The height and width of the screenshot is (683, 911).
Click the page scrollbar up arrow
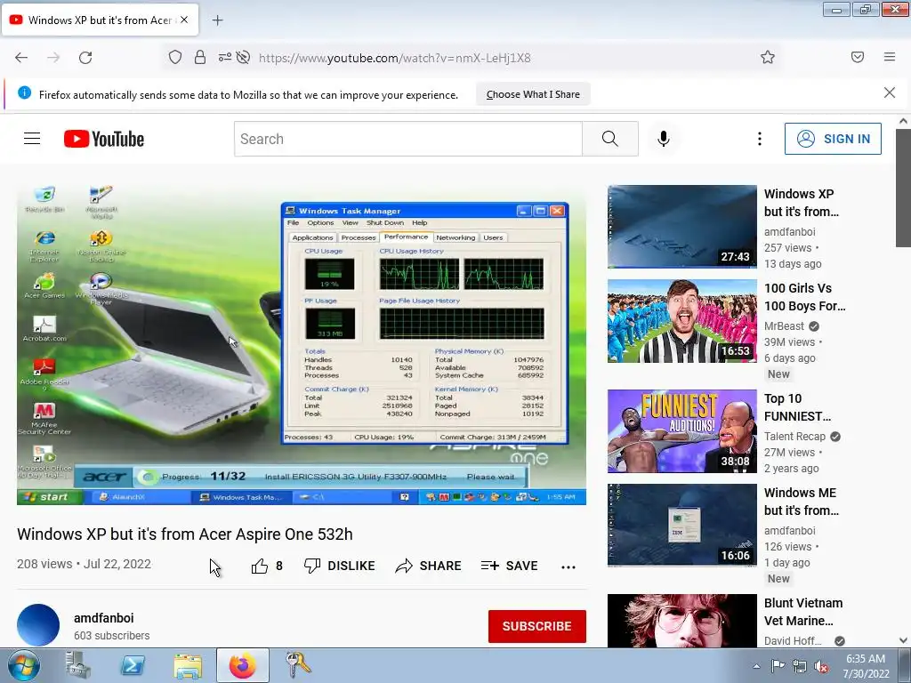click(903, 121)
